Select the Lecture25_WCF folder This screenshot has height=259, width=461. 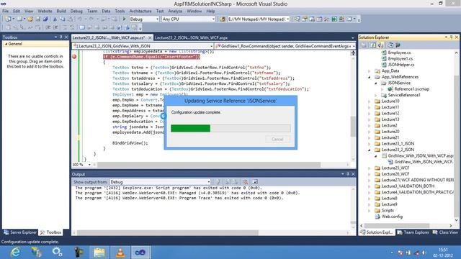pos(395,168)
